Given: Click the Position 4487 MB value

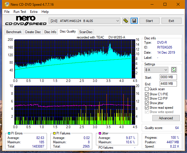Looking at the screenshot, I should tap(173, 142).
